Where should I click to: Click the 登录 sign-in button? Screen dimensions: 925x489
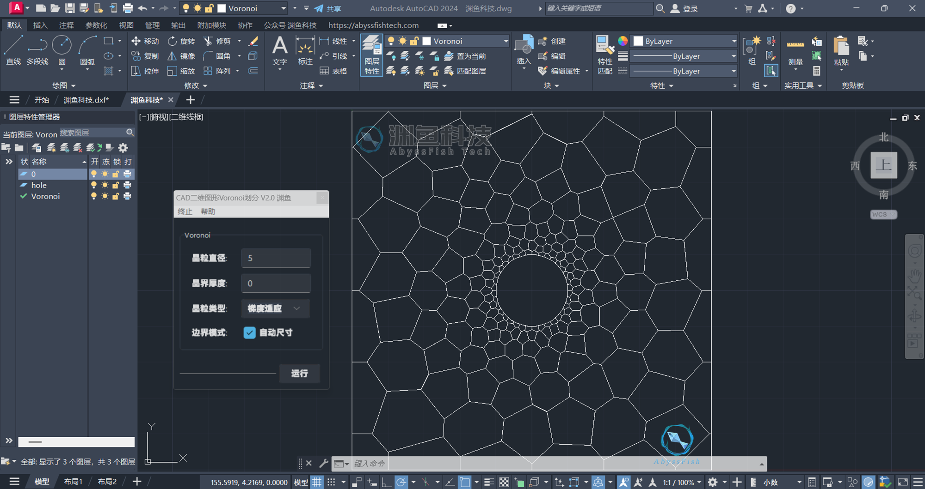coord(684,8)
